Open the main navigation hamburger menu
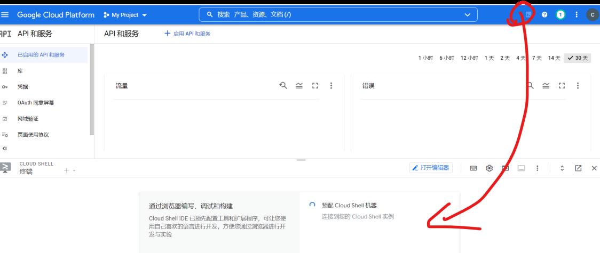This screenshot has height=253, width=600. (5, 15)
